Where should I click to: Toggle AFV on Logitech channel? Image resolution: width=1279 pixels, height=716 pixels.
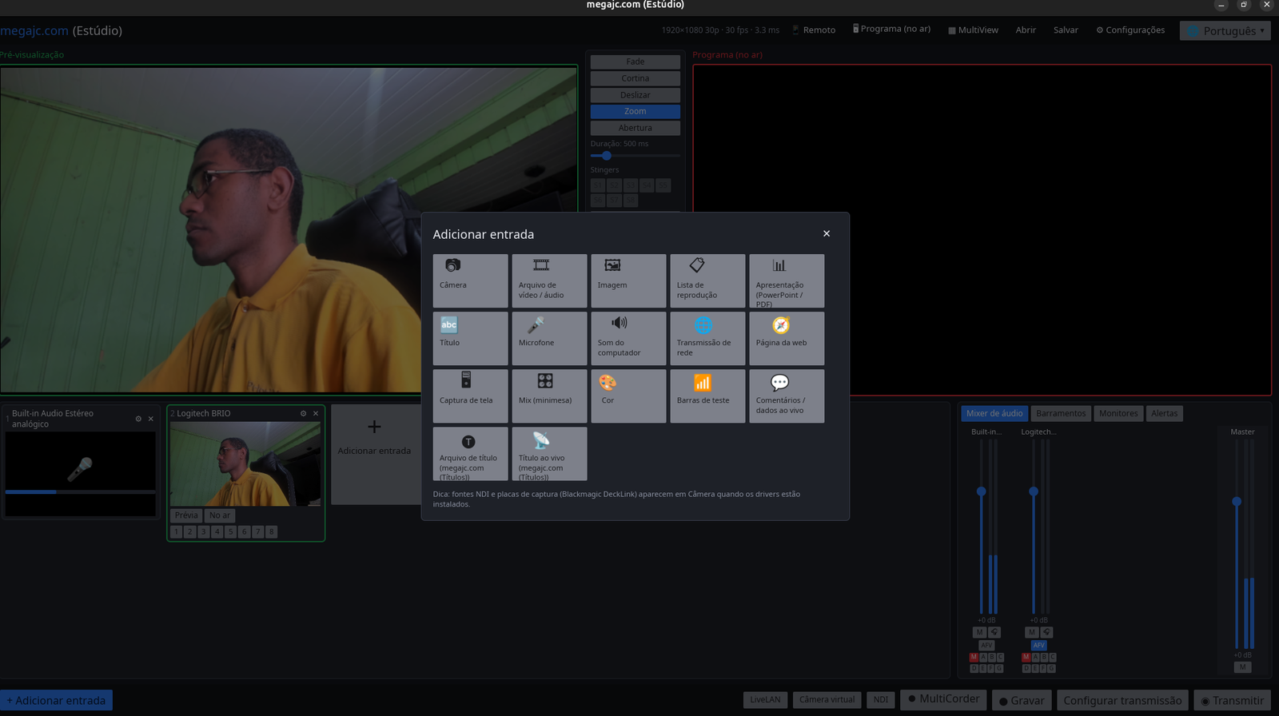pyautogui.click(x=1038, y=645)
